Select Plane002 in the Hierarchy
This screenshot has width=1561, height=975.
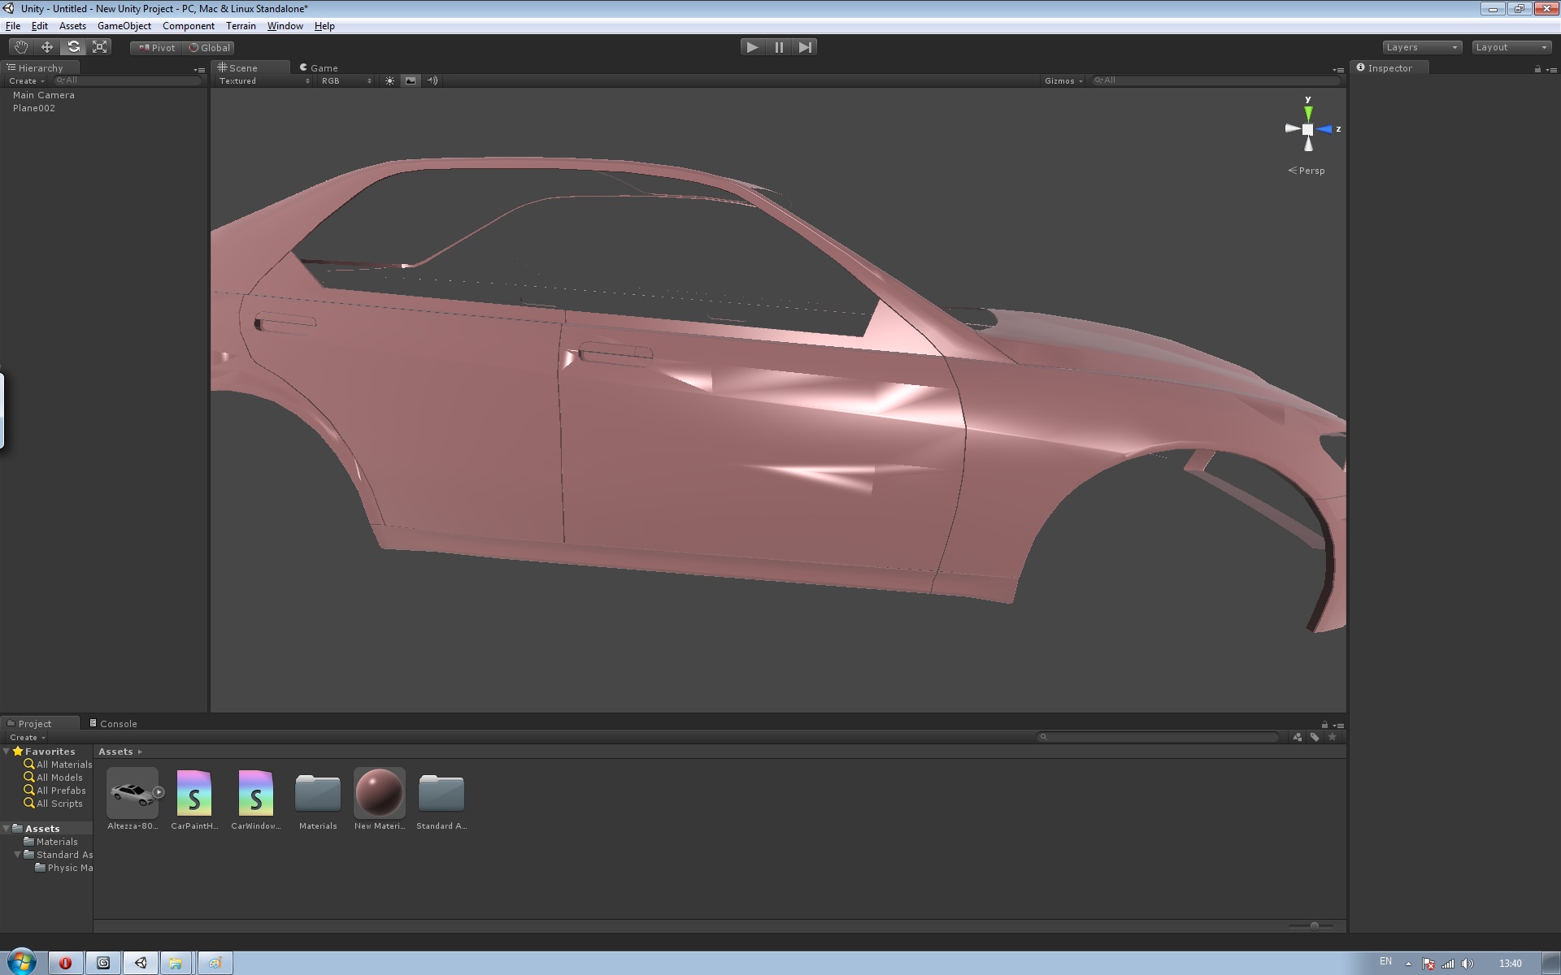coord(34,108)
